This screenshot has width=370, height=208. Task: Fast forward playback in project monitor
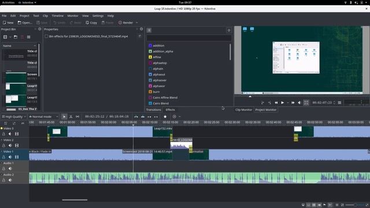293,103
